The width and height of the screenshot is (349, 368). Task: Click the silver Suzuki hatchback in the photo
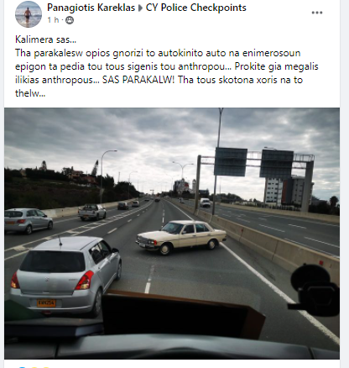(x=65, y=276)
